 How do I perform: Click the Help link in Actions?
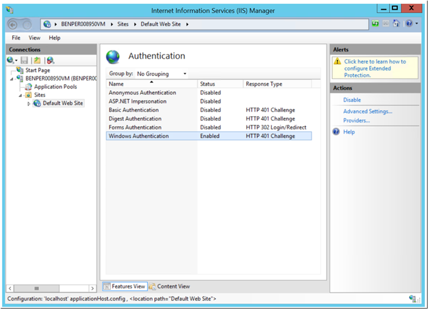(x=349, y=132)
